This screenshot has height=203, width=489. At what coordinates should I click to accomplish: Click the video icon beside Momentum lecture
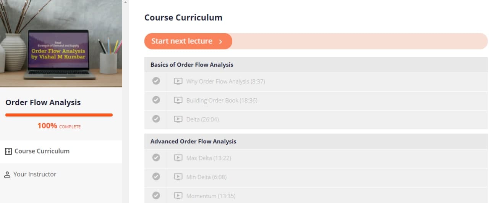[x=178, y=196]
